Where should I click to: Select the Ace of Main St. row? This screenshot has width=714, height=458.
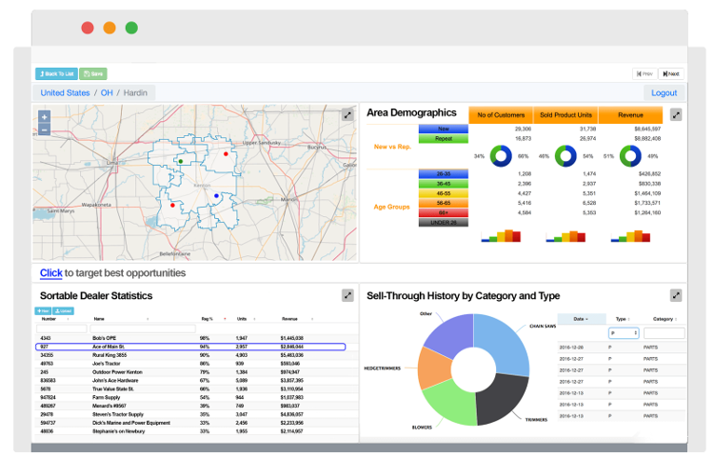(x=190, y=347)
